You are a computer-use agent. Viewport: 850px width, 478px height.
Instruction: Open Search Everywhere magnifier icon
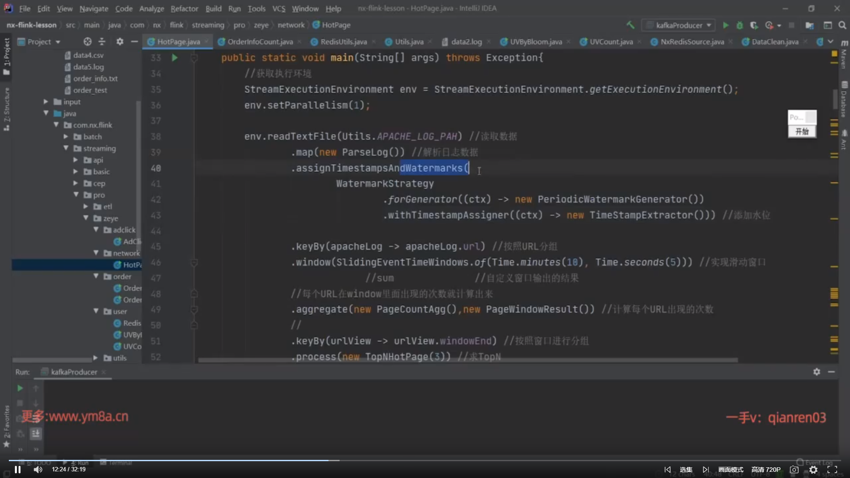coord(842,25)
